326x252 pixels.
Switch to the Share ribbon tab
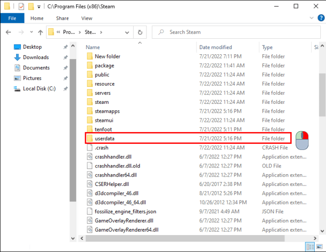point(62,18)
